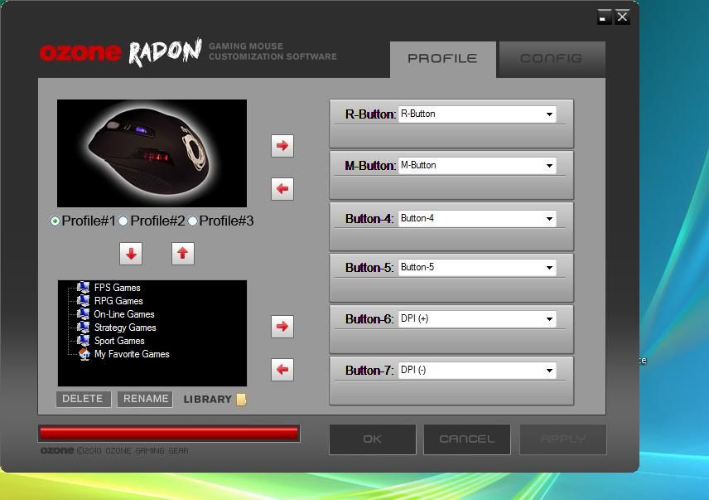Image resolution: width=709 pixels, height=500 pixels.
Task: Click the lower red right-arrow beside games list
Action: pyautogui.click(x=282, y=327)
